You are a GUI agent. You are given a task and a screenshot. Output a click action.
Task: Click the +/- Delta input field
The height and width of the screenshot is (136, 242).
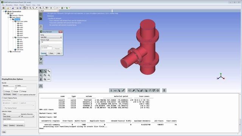pyautogui.click(x=21, y=88)
